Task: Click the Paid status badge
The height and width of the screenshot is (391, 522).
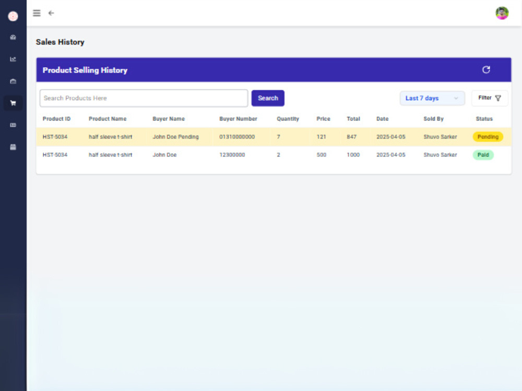Action: click(x=483, y=155)
